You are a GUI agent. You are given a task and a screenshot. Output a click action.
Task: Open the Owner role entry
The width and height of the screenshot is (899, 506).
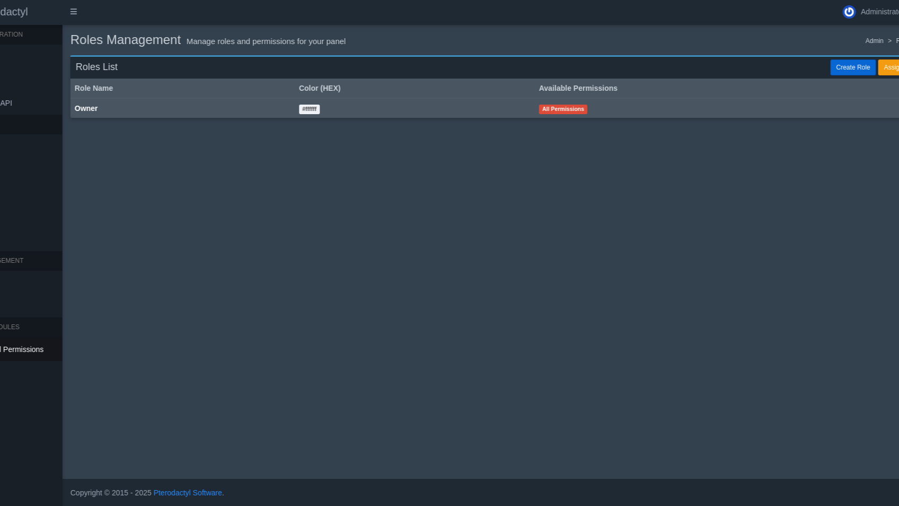point(86,108)
